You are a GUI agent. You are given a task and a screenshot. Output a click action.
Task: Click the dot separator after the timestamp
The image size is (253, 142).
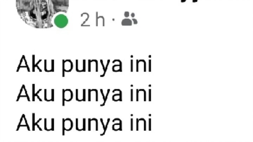(x=113, y=20)
